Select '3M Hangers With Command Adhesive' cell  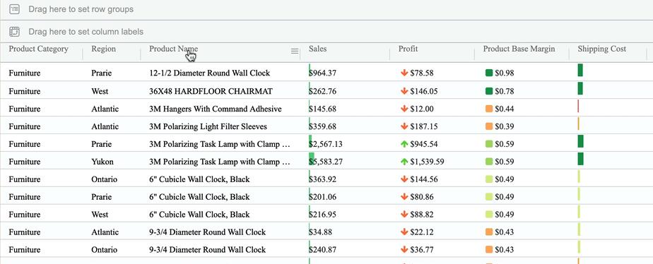[x=216, y=109]
